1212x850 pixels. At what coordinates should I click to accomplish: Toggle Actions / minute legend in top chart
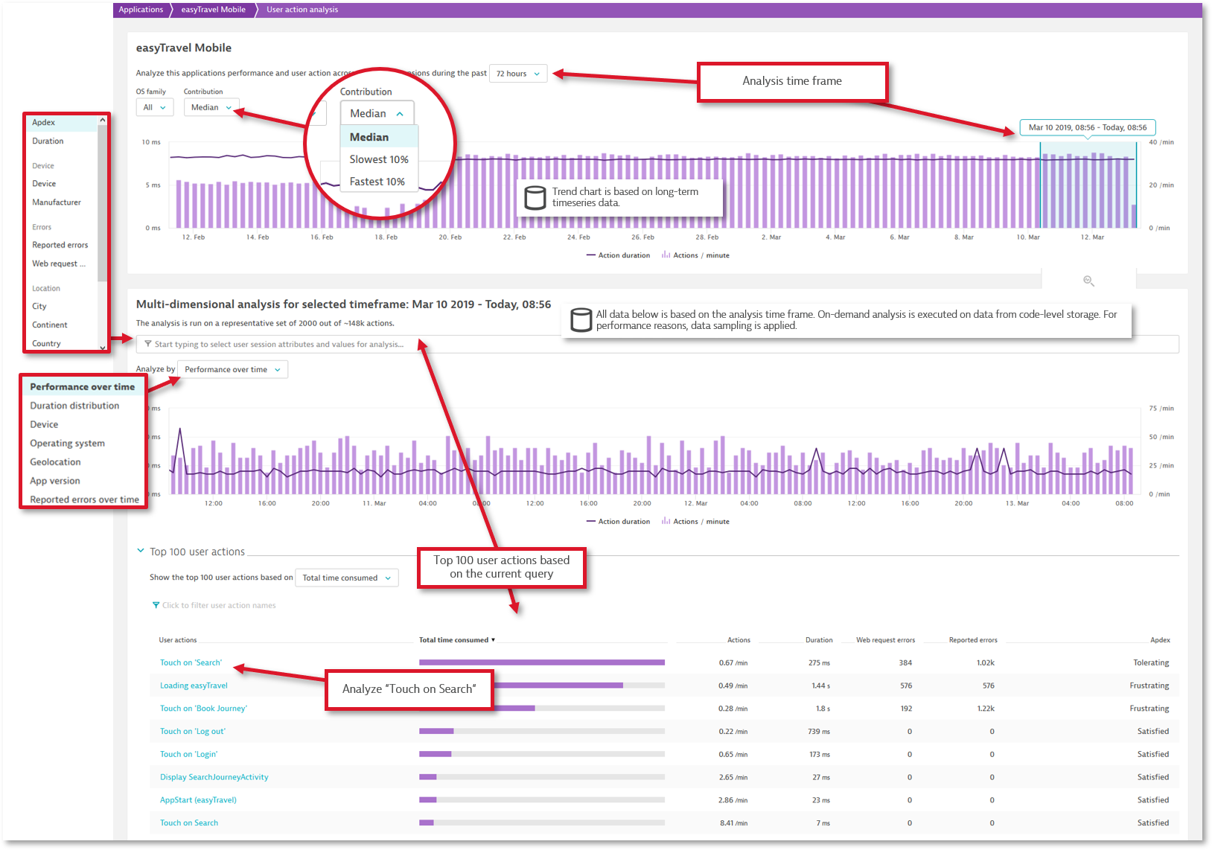point(695,255)
